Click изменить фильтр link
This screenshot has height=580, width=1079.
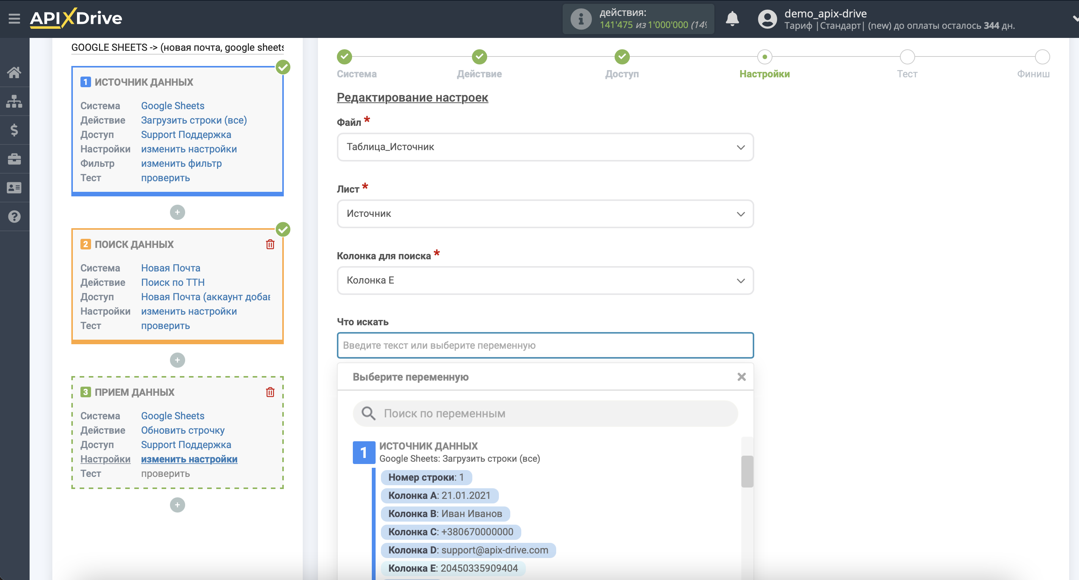point(181,164)
